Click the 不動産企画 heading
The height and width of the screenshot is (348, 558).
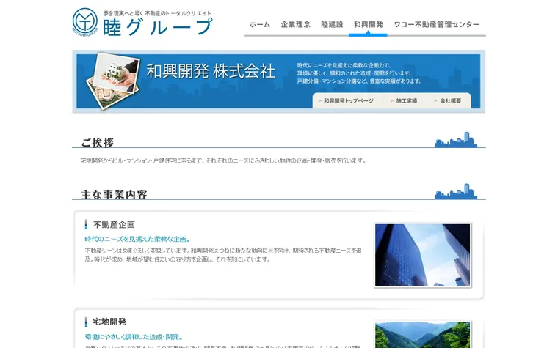(x=114, y=224)
